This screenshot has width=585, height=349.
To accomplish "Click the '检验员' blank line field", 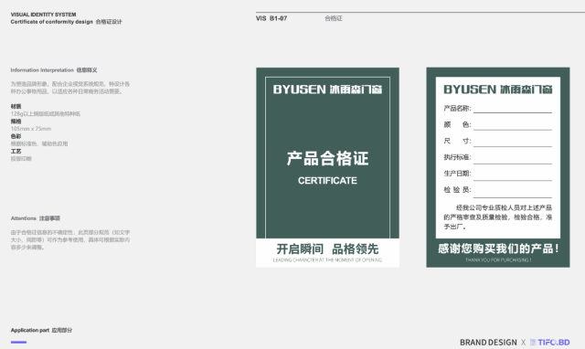I will 513,193.
